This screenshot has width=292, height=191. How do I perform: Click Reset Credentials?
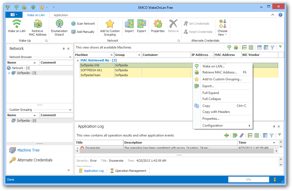pos(198,32)
